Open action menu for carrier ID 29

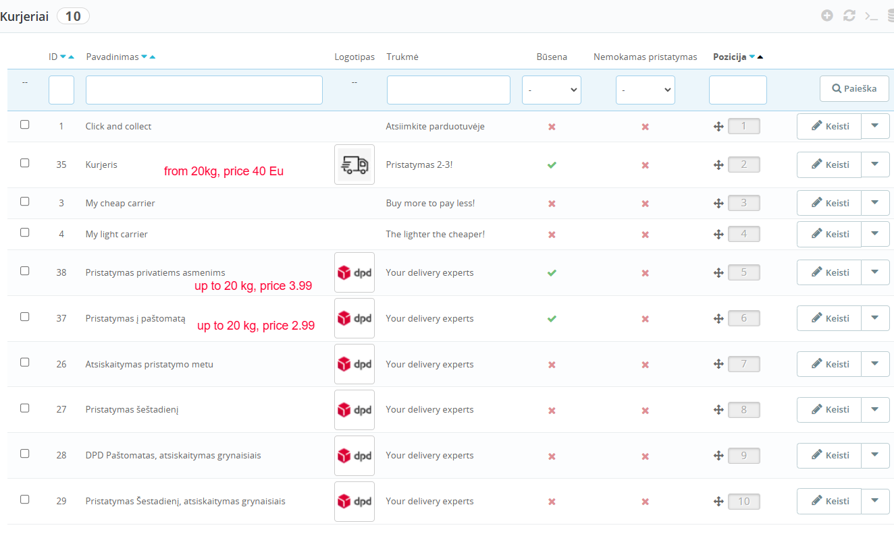coord(876,501)
